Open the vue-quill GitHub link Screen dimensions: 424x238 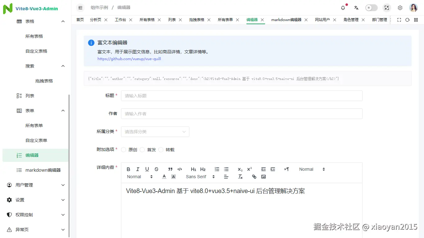(129, 59)
